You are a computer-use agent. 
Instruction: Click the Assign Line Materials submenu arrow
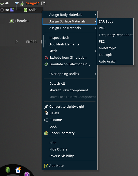tap(95, 28)
